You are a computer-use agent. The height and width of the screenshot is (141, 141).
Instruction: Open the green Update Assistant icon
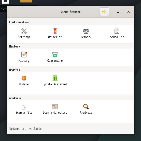coord(55,78)
